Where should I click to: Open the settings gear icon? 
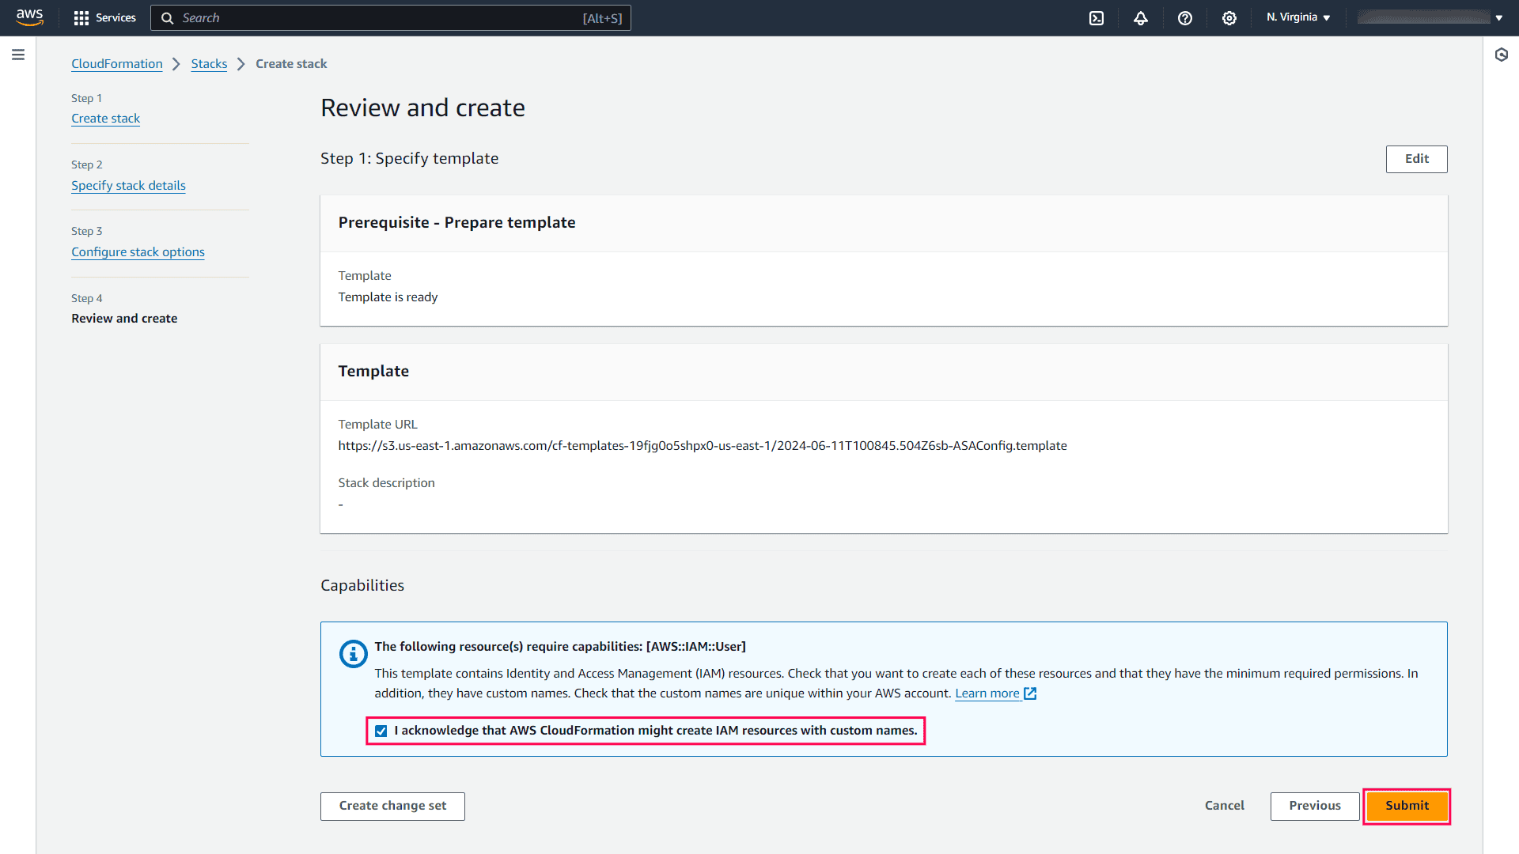(1229, 17)
